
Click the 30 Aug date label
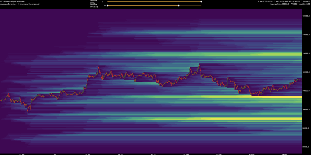[252, 154]
